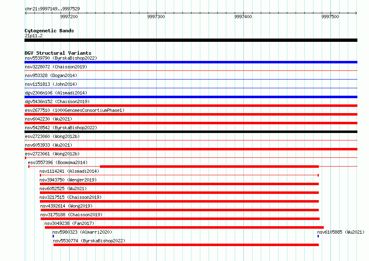The image size is (369, 261).
Task: Click the nsv6042230 (Wu2021) label
Action: click(x=49, y=119)
